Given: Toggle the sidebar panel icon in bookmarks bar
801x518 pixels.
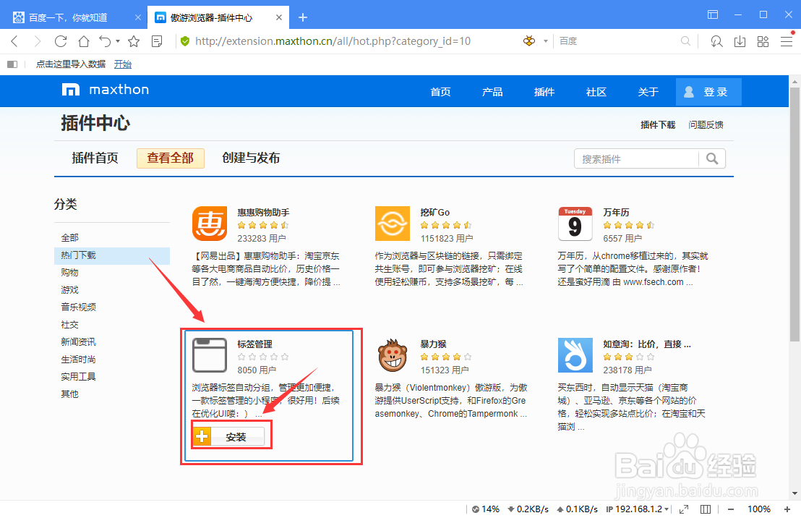Looking at the screenshot, I should [x=12, y=64].
